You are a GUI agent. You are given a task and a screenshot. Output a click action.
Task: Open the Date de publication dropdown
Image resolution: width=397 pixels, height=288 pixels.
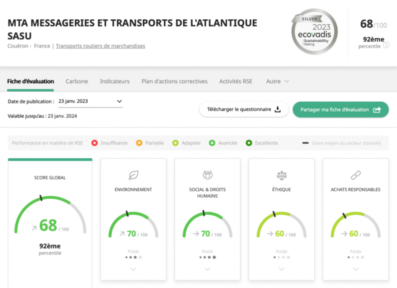[x=90, y=101]
